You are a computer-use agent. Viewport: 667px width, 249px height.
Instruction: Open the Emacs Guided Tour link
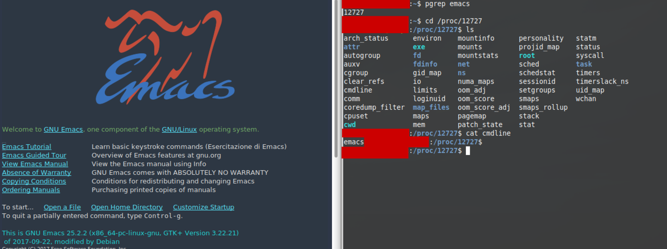click(x=34, y=155)
